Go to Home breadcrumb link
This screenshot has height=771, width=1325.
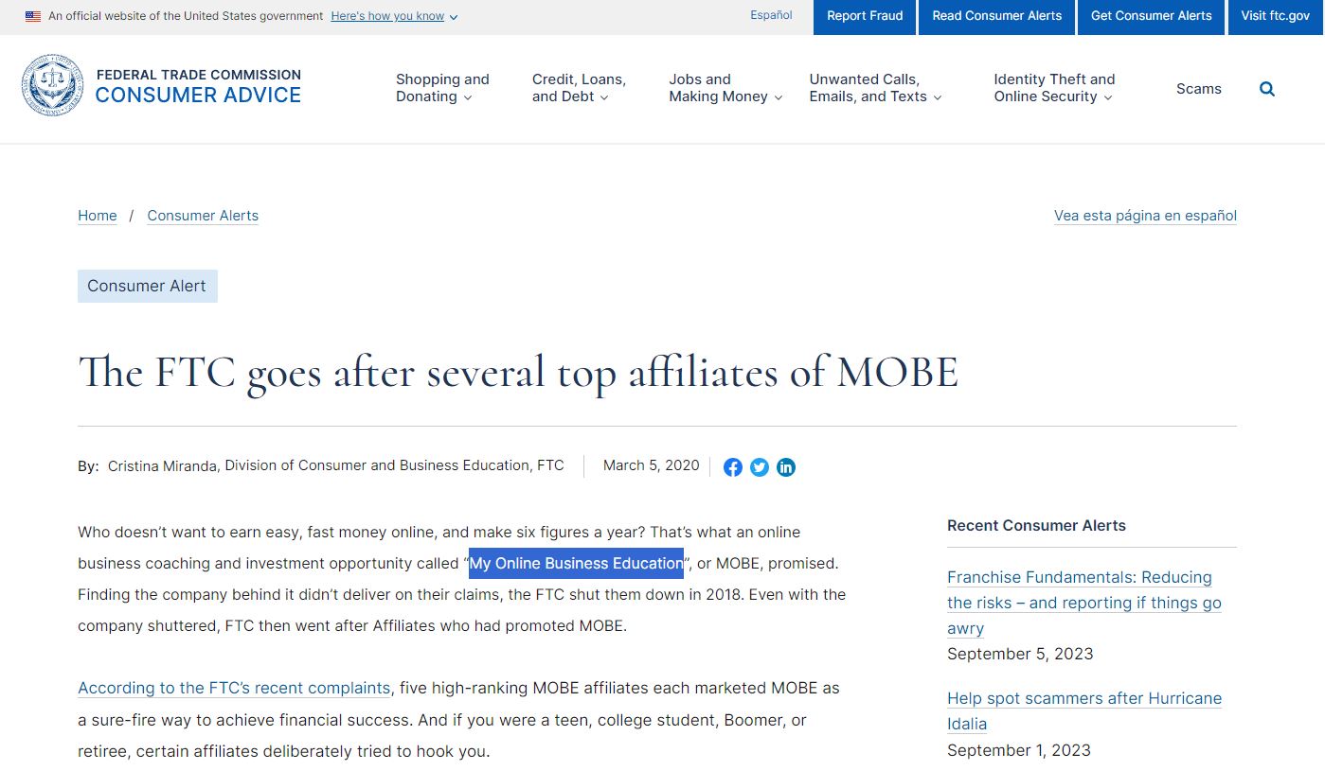(x=98, y=216)
